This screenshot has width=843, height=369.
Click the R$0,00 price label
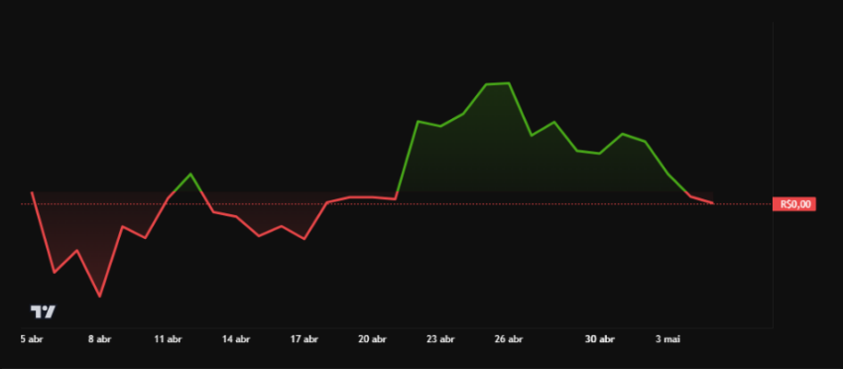(x=794, y=204)
